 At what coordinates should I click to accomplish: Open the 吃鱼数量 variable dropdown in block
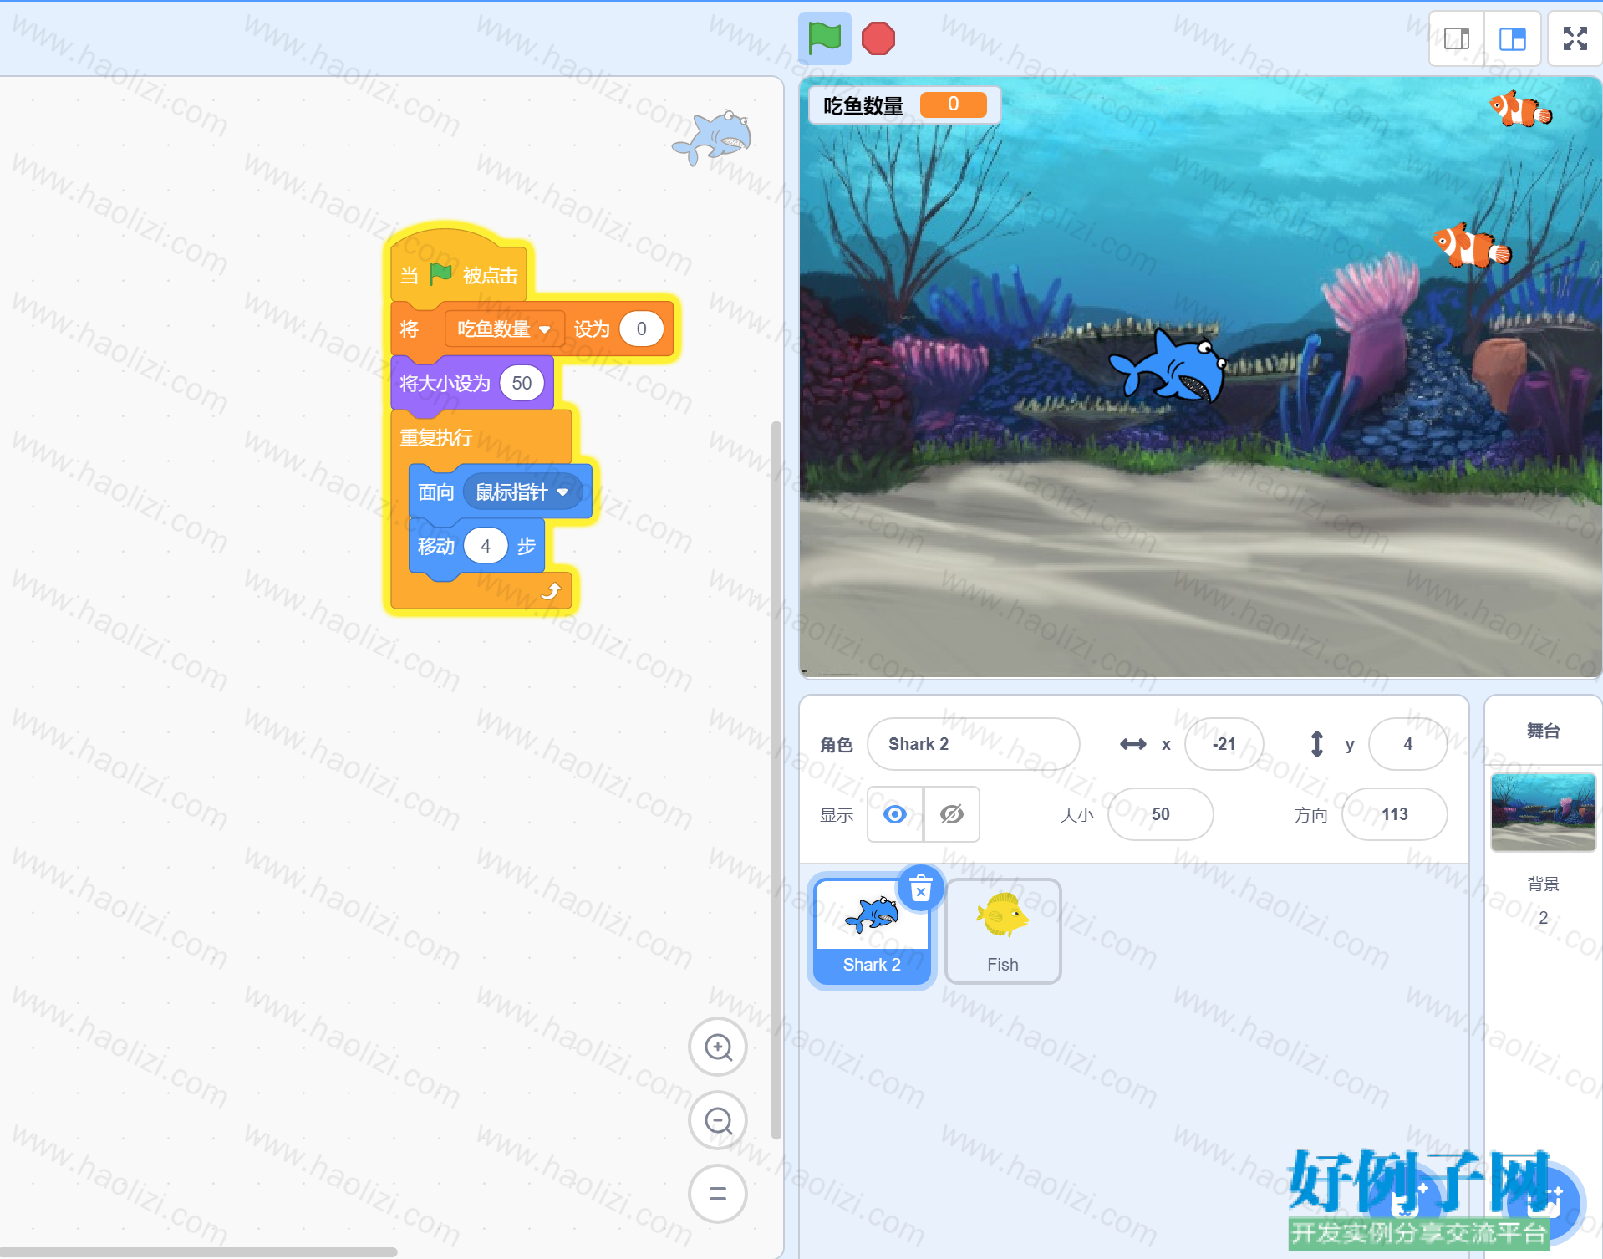tap(504, 329)
